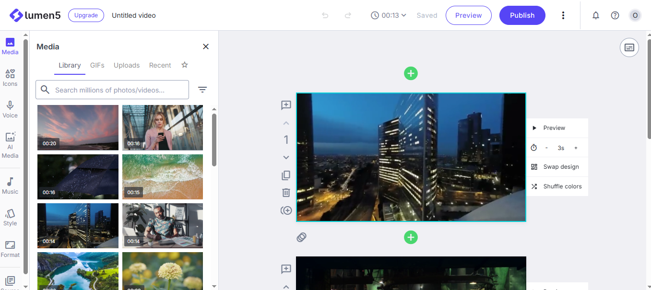The width and height of the screenshot is (651, 290).
Task: Select the yellow flowers thumbnail
Action: pyautogui.click(x=163, y=271)
